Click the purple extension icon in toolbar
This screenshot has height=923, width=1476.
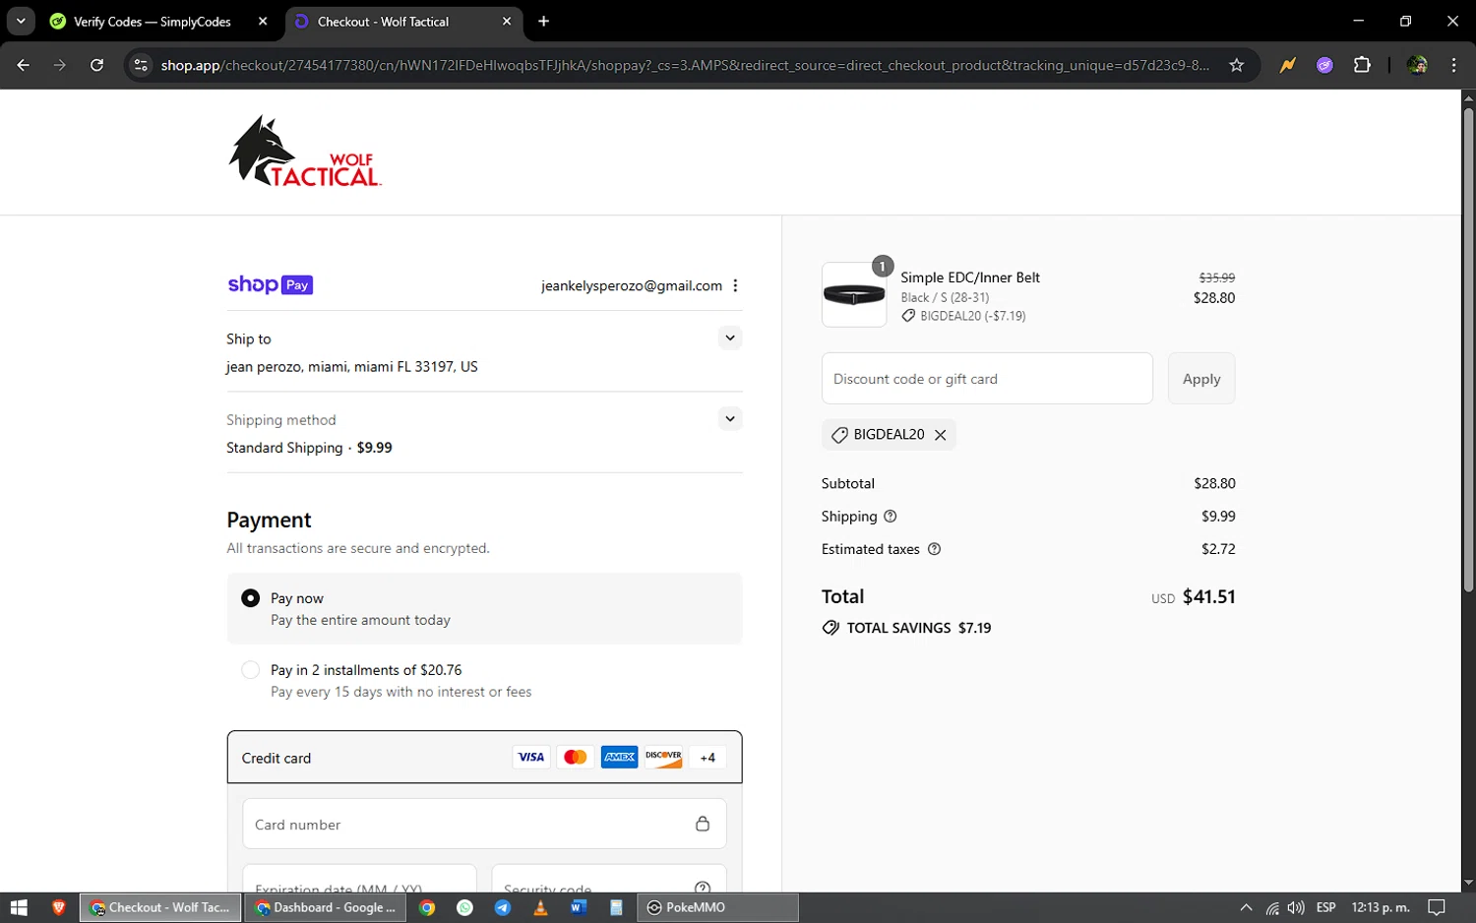(x=1324, y=65)
